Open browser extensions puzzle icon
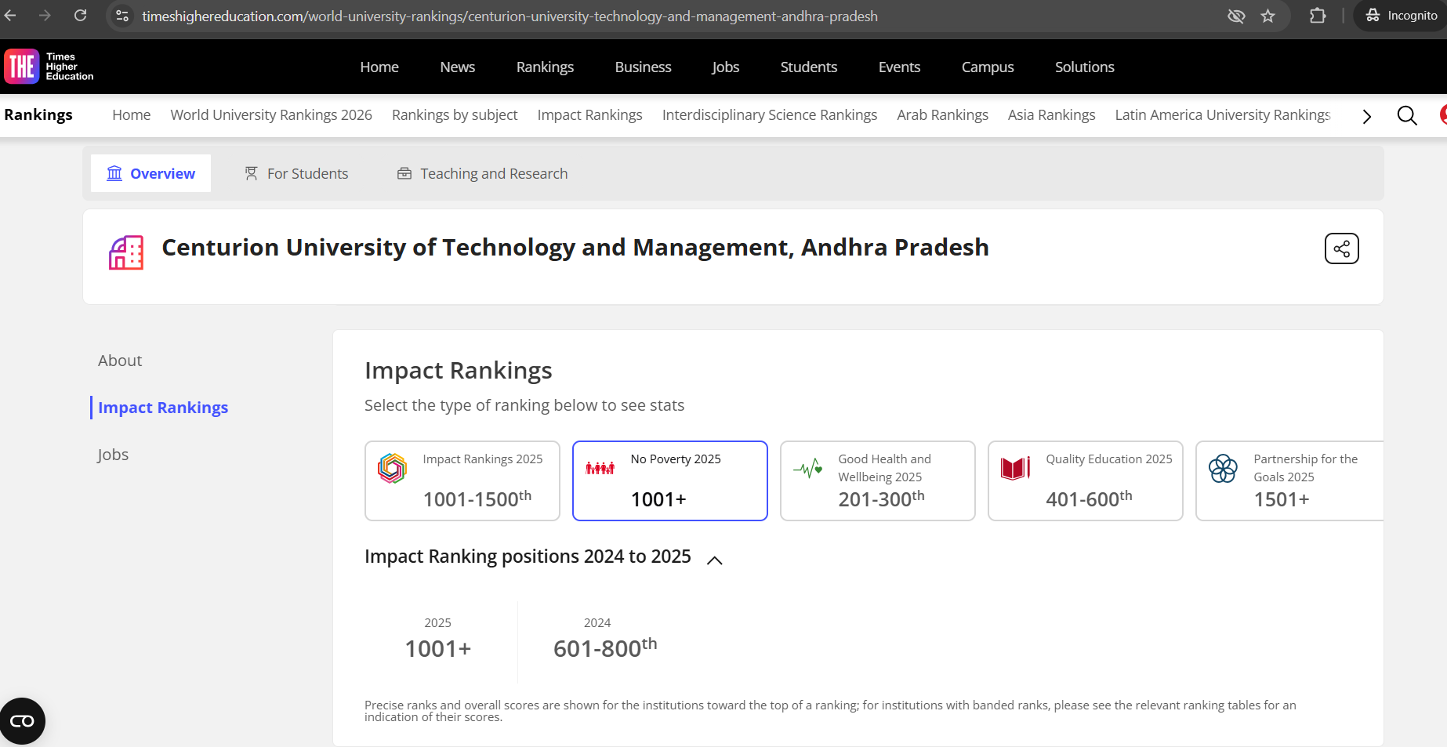Image resolution: width=1447 pixels, height=747 pixels. (1318, 16)
